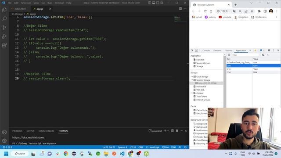Open notifications bell in status bar
This screenshot has width=281, height=158.
[185, 147]
